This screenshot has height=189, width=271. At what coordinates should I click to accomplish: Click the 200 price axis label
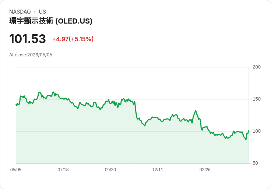257,67
